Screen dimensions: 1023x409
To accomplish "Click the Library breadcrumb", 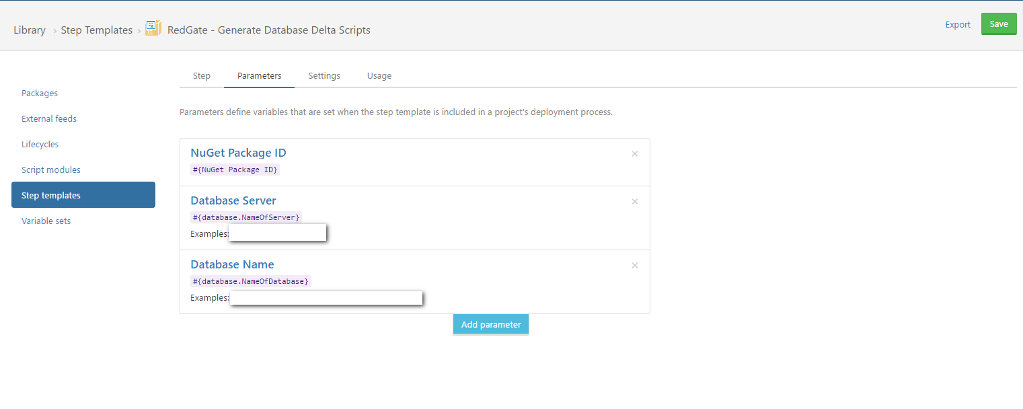I will click(30, 30).
